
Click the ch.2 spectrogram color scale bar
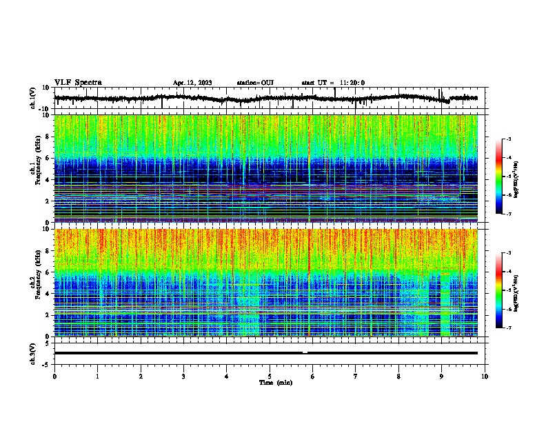coord(499,290)
